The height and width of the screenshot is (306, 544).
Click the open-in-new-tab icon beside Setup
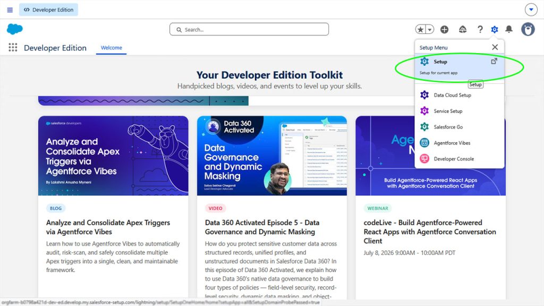[x=494, y=61]
